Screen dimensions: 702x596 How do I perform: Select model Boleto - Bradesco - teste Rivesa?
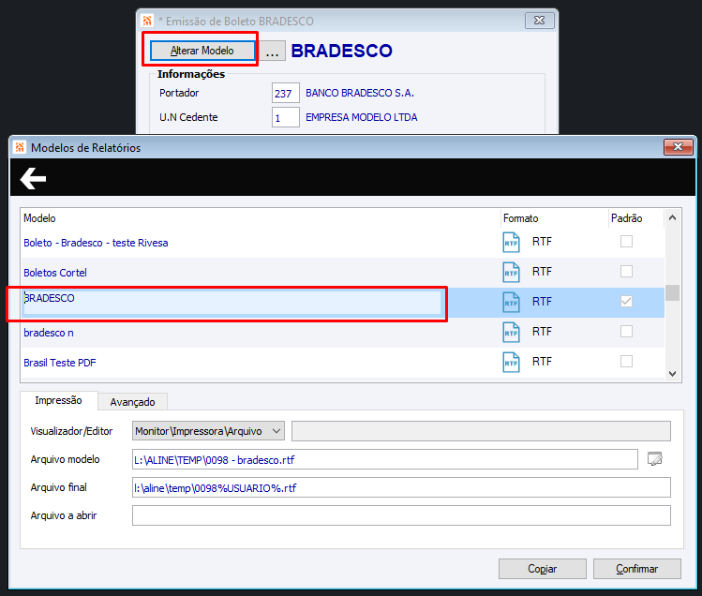point(96,243)
